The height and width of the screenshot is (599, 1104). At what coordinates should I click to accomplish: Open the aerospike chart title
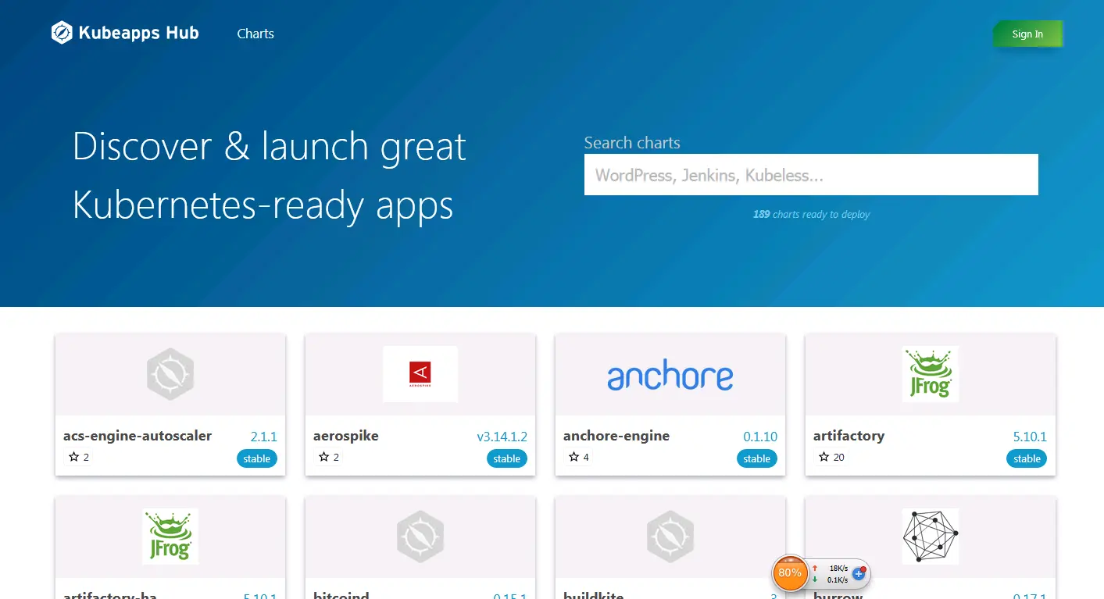[x=346, y=436]
